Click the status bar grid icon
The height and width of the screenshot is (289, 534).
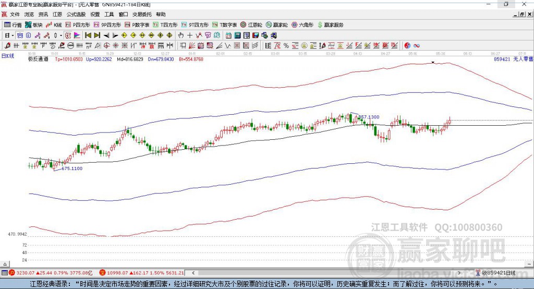[4, 273]
